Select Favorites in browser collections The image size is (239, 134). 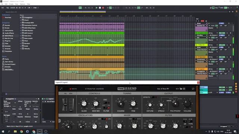[8, 17]
